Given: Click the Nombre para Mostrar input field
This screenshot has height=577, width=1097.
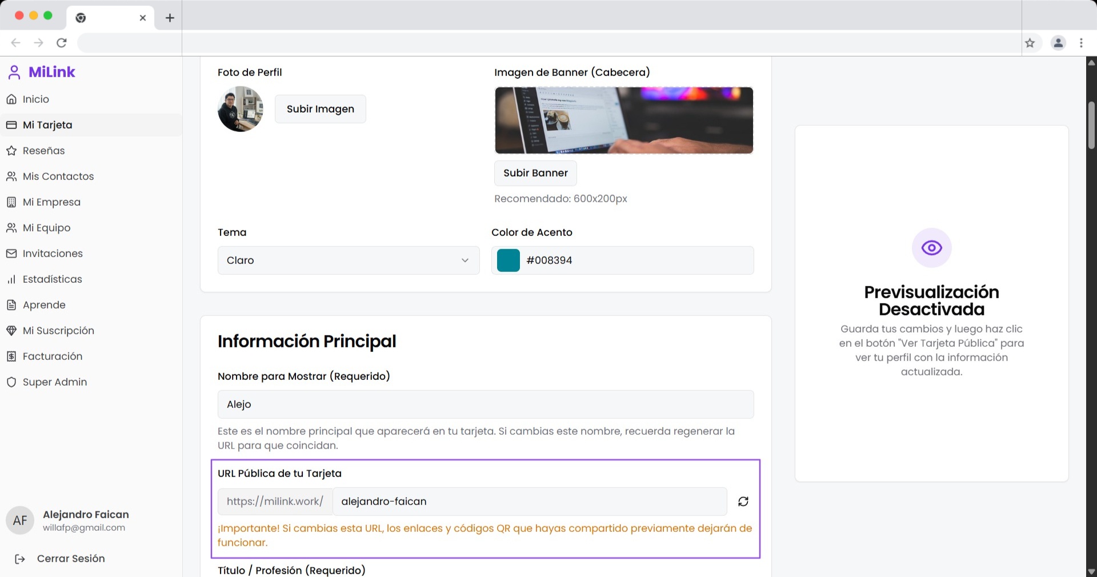Looking at the screenshot, I should (485, 404).
